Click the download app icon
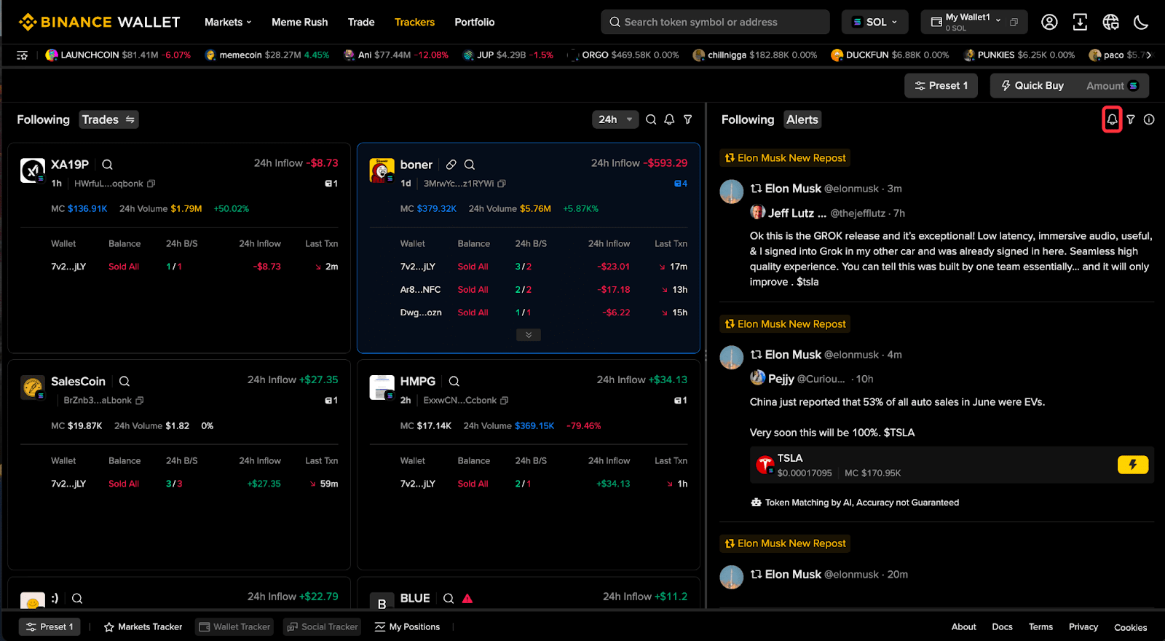This screenshot has width=1165, height=641. pos(1080,22)
